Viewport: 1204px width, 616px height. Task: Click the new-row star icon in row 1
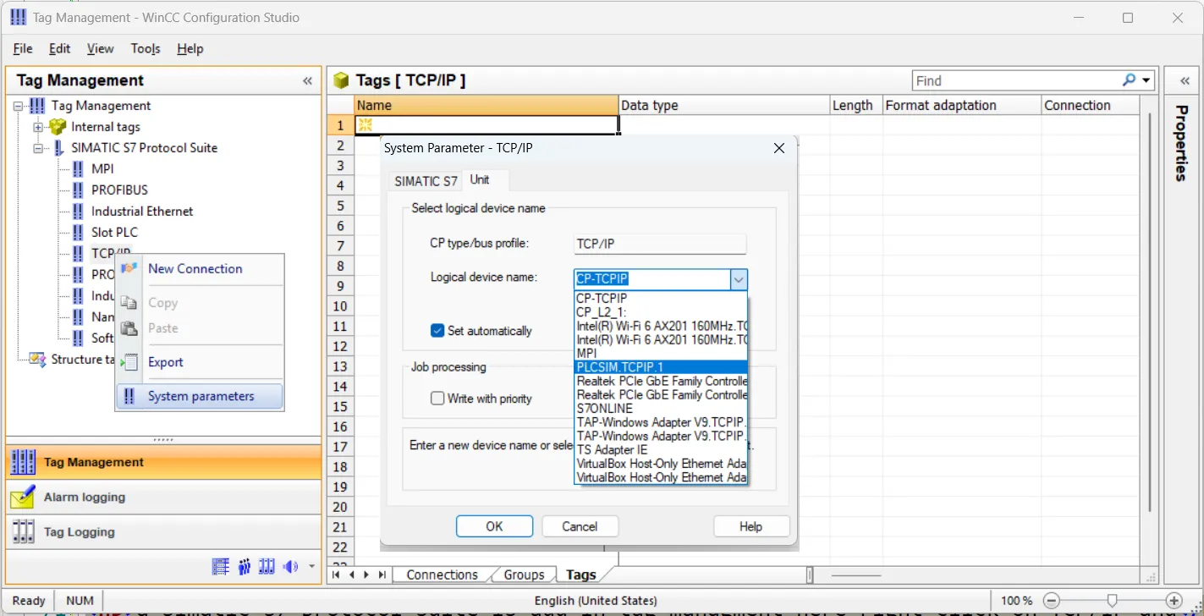[x=366, y=125]
